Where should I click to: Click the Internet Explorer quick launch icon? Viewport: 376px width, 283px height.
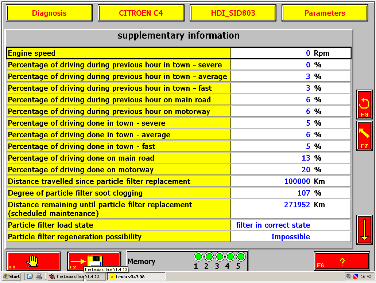coord(30,276)
